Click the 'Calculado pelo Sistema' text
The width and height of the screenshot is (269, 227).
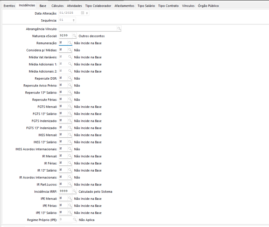[x=95, y=191]
